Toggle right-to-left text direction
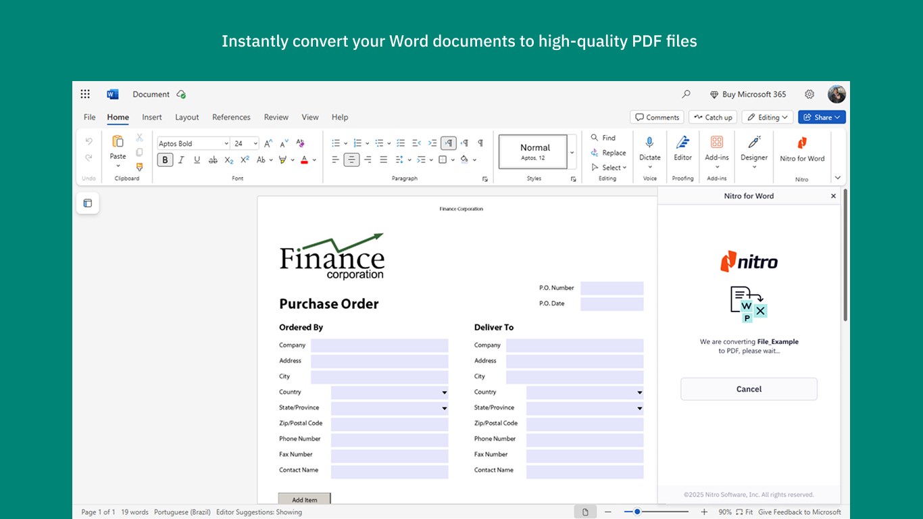This screenshot has width=923, height=519. tap(465, 143)
